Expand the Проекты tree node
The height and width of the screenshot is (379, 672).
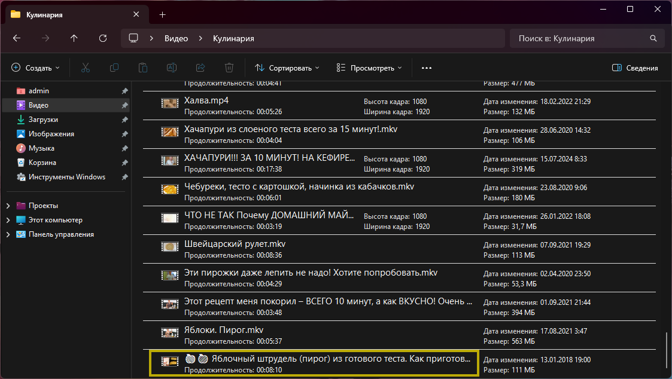point(8,206)
